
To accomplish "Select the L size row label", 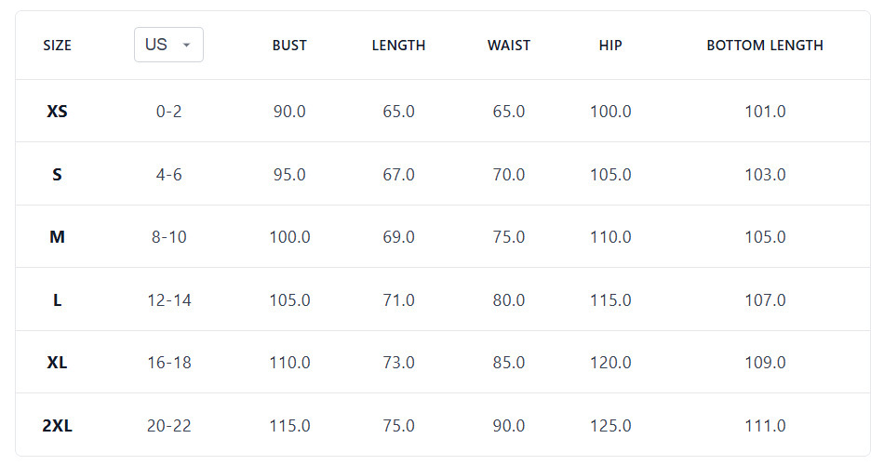I will click(57, 300).
